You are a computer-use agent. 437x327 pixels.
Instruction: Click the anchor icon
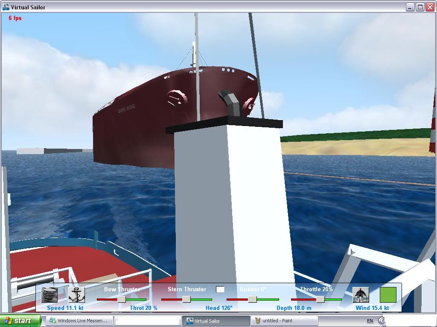[x=77, y=295]
